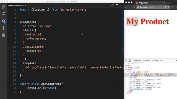Switch to the Elements tab in DevTools
This screenshot has height=99, width=177.
pos(138,61)
